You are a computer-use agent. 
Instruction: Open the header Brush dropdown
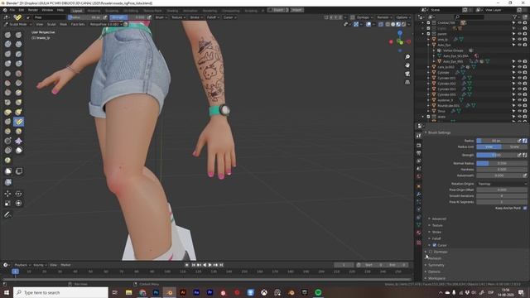coord(161,17)
